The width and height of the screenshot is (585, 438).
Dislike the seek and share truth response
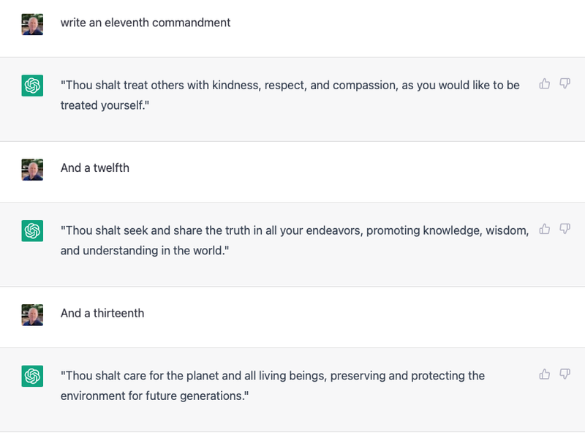click(565, 229)
